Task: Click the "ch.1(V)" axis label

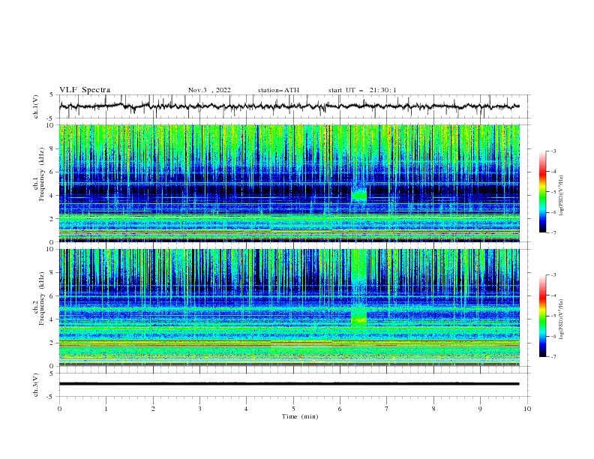Action: (36, 106)
